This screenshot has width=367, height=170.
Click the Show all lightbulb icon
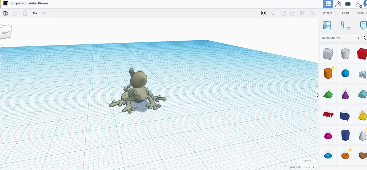pyautogui.click(x=273, y=13)
